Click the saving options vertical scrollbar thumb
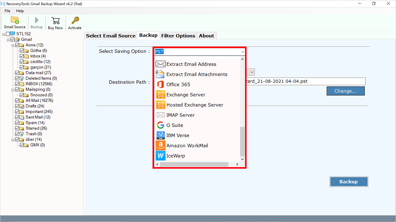 242,141
